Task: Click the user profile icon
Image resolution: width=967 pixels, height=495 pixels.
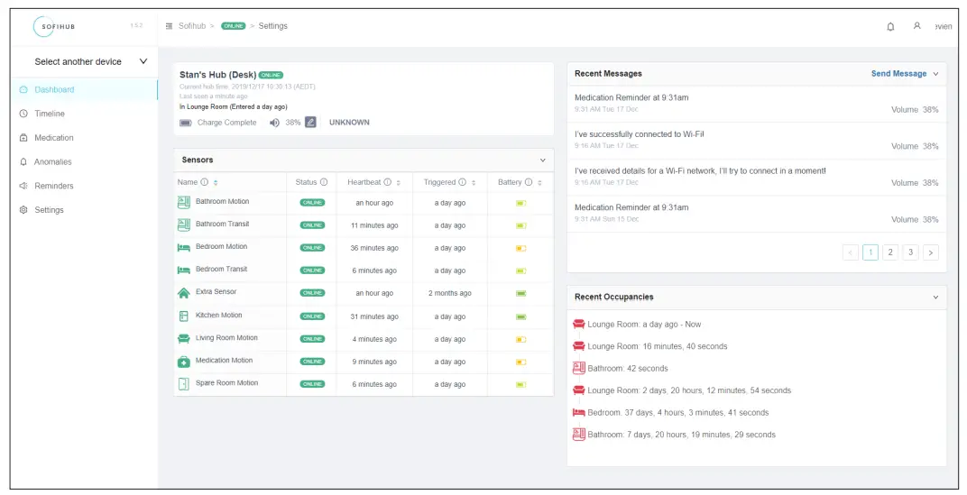Action: (916, 26)
